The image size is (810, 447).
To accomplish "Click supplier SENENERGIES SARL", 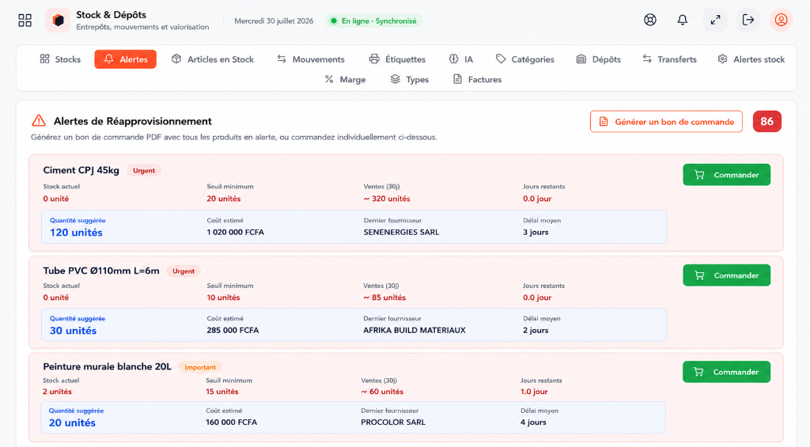I will [401, 232].
